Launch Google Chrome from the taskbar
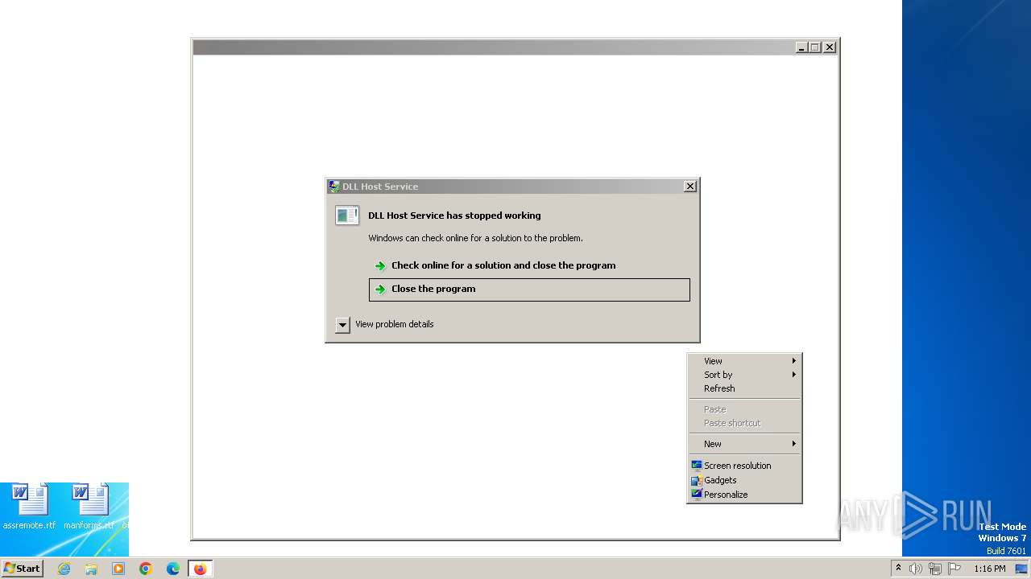Screen dimensions: 1031x579 tap(146, 569)
